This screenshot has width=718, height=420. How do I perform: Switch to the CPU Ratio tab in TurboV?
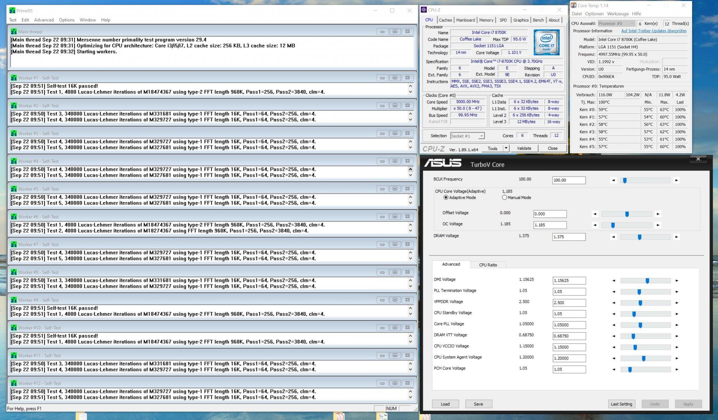tap(488, 265)
